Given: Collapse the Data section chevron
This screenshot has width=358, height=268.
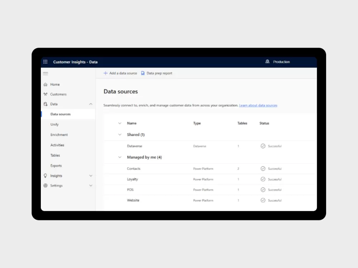Looking at the screenshot, I should (x=91, y=104).
